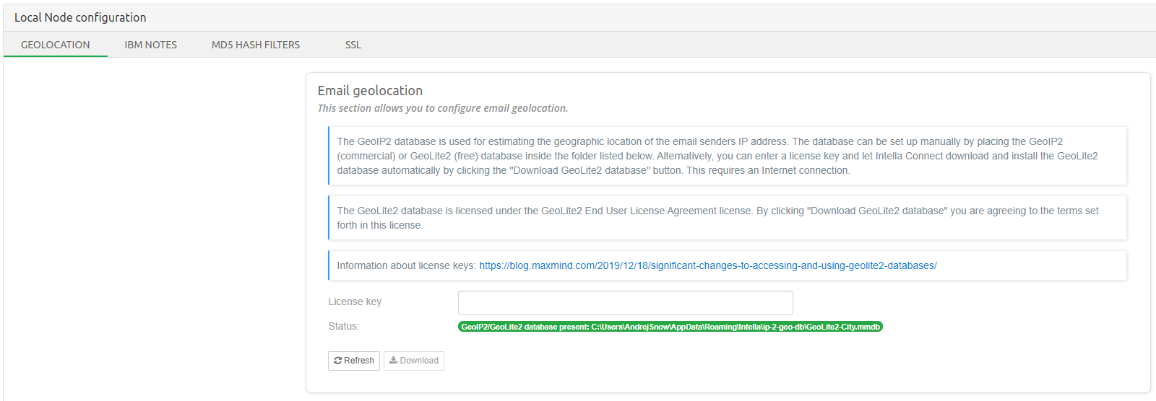Switch to the IBM Notes tab
This screenshot has height=401, width=1156.
tap(150, 45)
